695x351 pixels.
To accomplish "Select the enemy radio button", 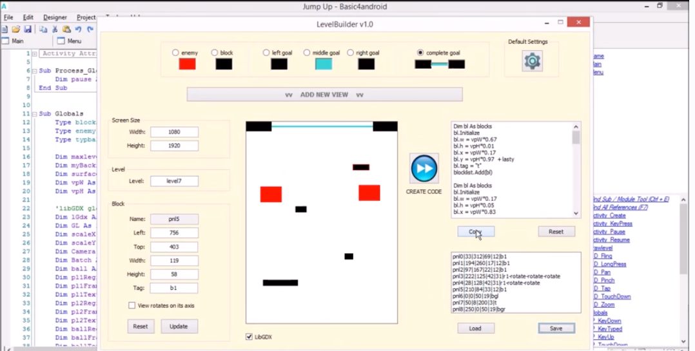I will (x=175, y=53).
